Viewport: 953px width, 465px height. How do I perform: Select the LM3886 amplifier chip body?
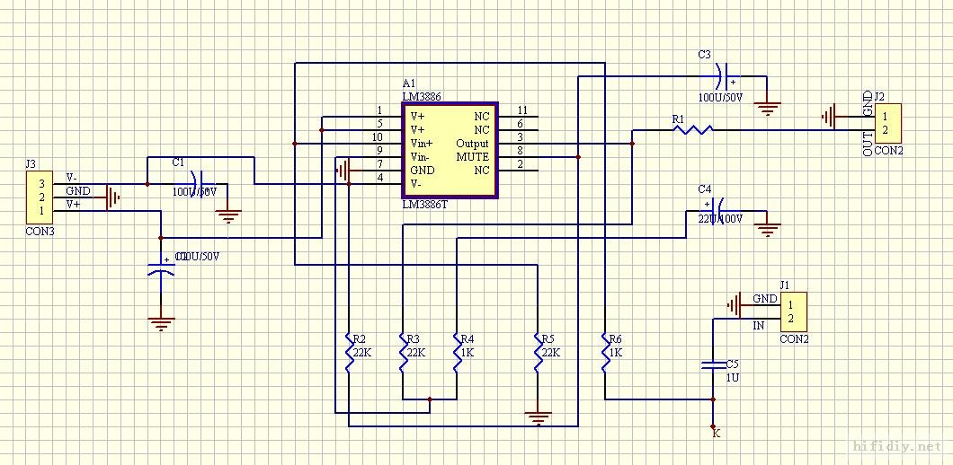[449, 150]
